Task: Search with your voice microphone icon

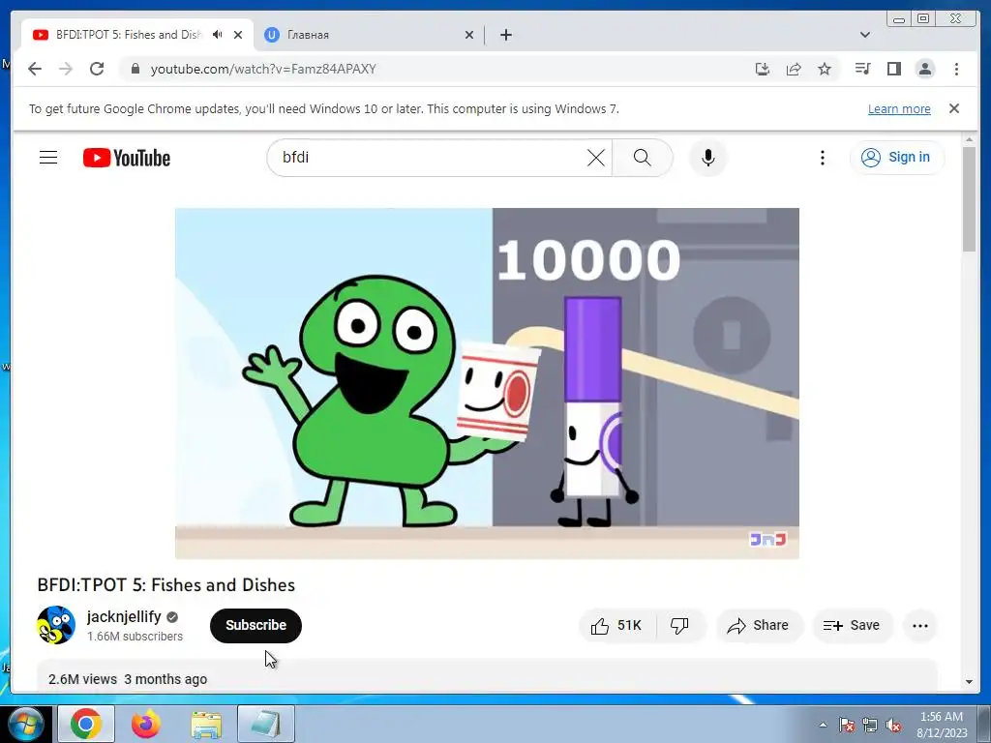Action: point(708,158)
